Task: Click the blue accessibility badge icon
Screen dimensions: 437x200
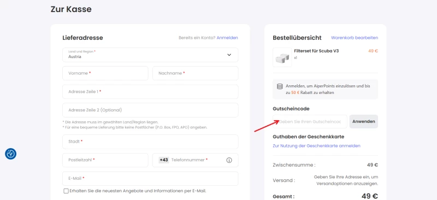Action: click(x=10, y=154)
